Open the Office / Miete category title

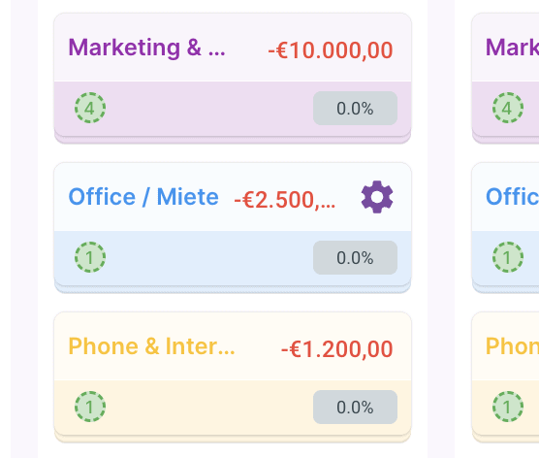(x=143, y=197)
